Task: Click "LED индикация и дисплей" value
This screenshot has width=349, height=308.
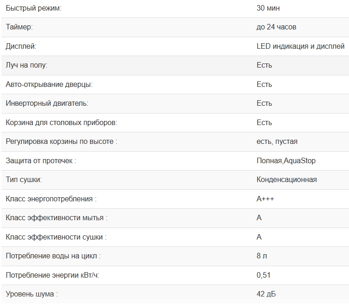Action: tap(300, 46)
